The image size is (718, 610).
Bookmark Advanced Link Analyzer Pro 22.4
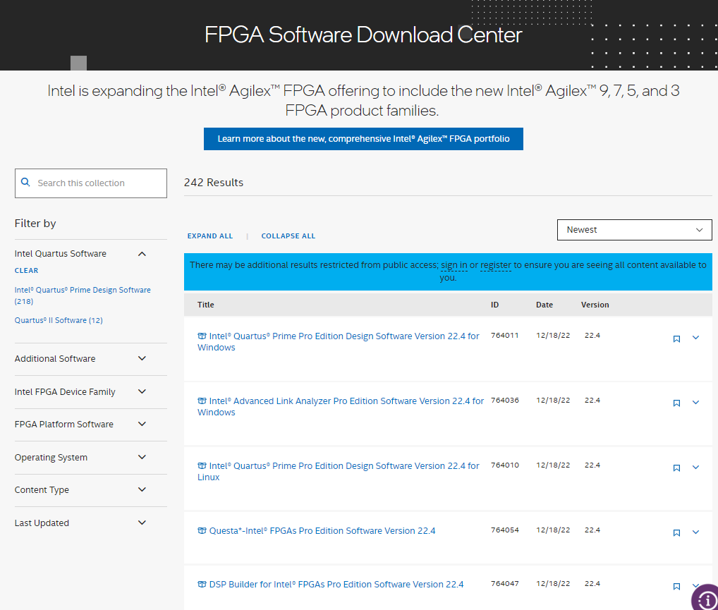(x=676, y=403)
